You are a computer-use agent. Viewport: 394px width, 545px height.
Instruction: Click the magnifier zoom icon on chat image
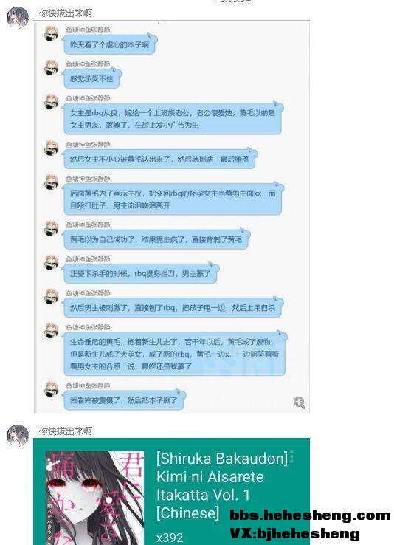(x=300, y=402)
